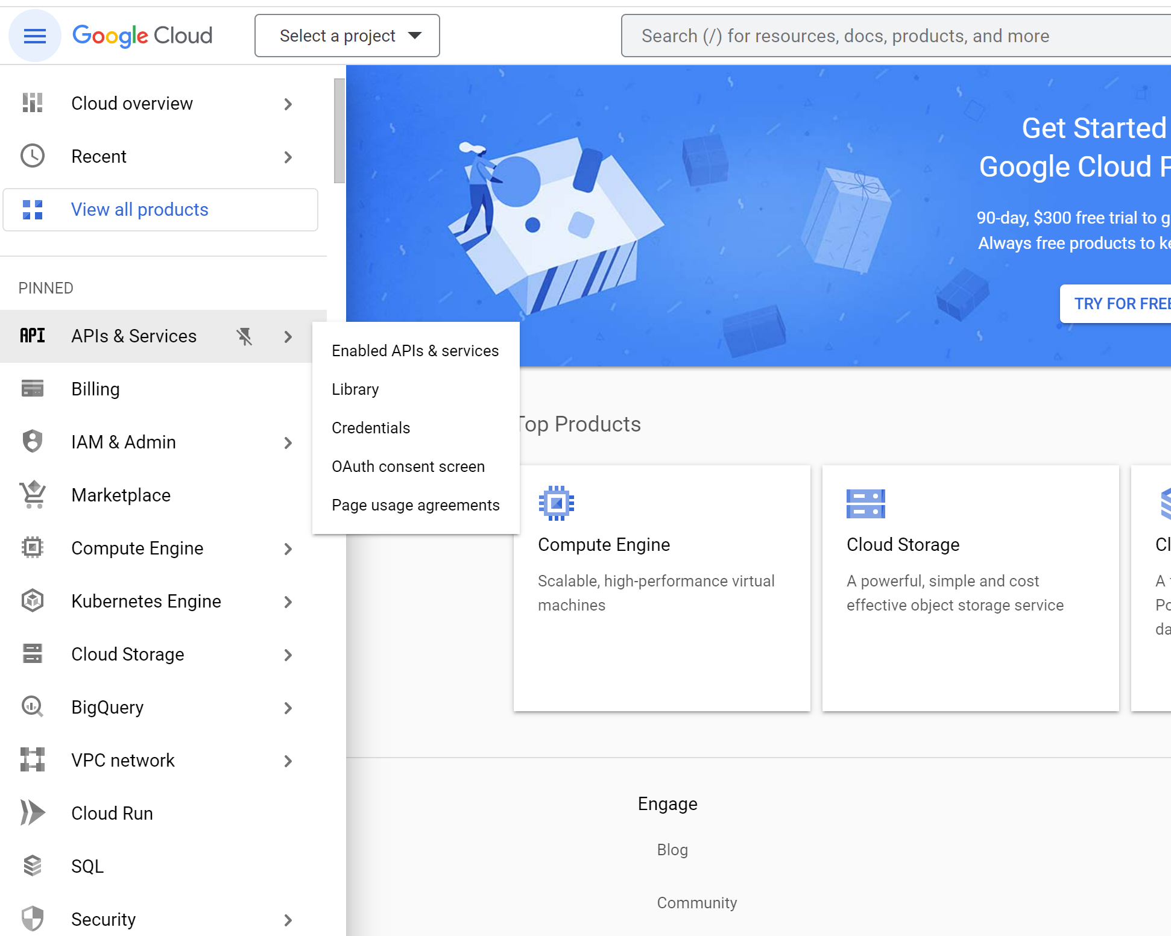Click the Marketplace cart icon
Image resolution: width=1171 pixels, height=936 pixels.
click(x=33, y=495)
